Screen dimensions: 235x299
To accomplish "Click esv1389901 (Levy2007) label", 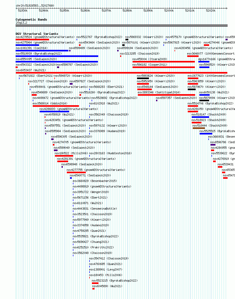I will point(106,269).
